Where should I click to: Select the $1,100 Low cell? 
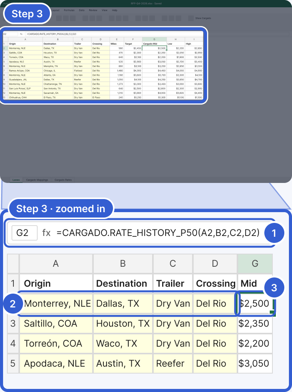(x=176, y=98)
